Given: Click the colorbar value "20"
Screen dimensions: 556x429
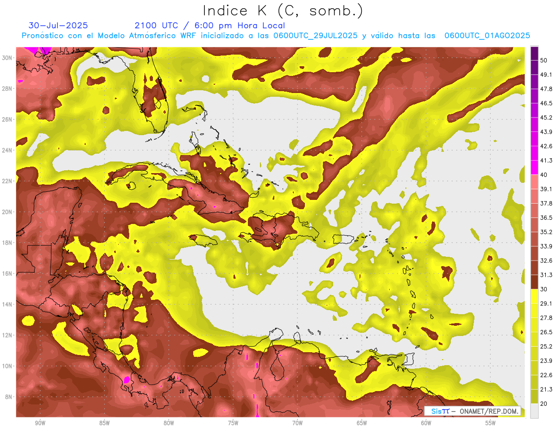Looking at the screenshot, I should [544, 404].
